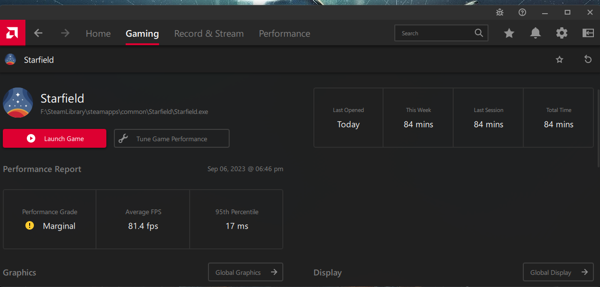Image resolution: width=600 pixels, height=287 pixels.
Task: Click the Performance Grade Marginal text
Action: click(x=59, y=226)
